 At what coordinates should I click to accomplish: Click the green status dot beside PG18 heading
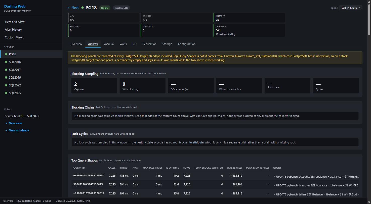click(83, 8)
